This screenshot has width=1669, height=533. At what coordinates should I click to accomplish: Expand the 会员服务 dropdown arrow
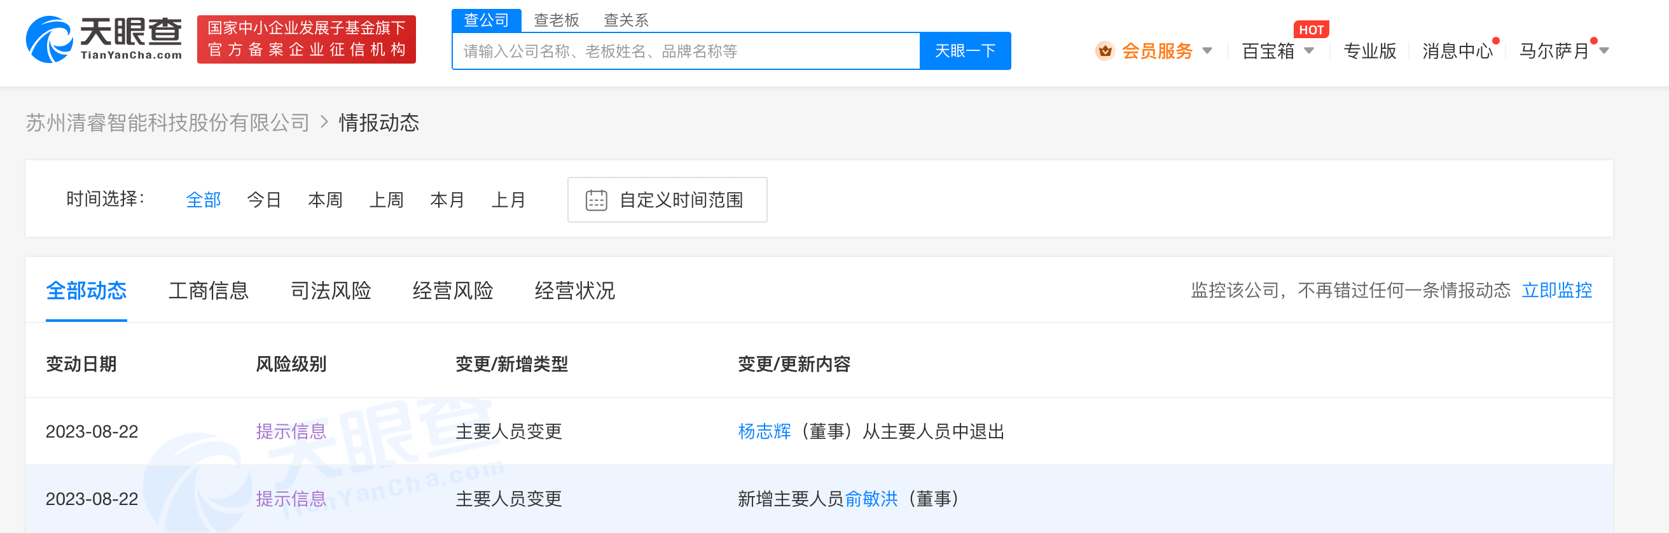1207,50
